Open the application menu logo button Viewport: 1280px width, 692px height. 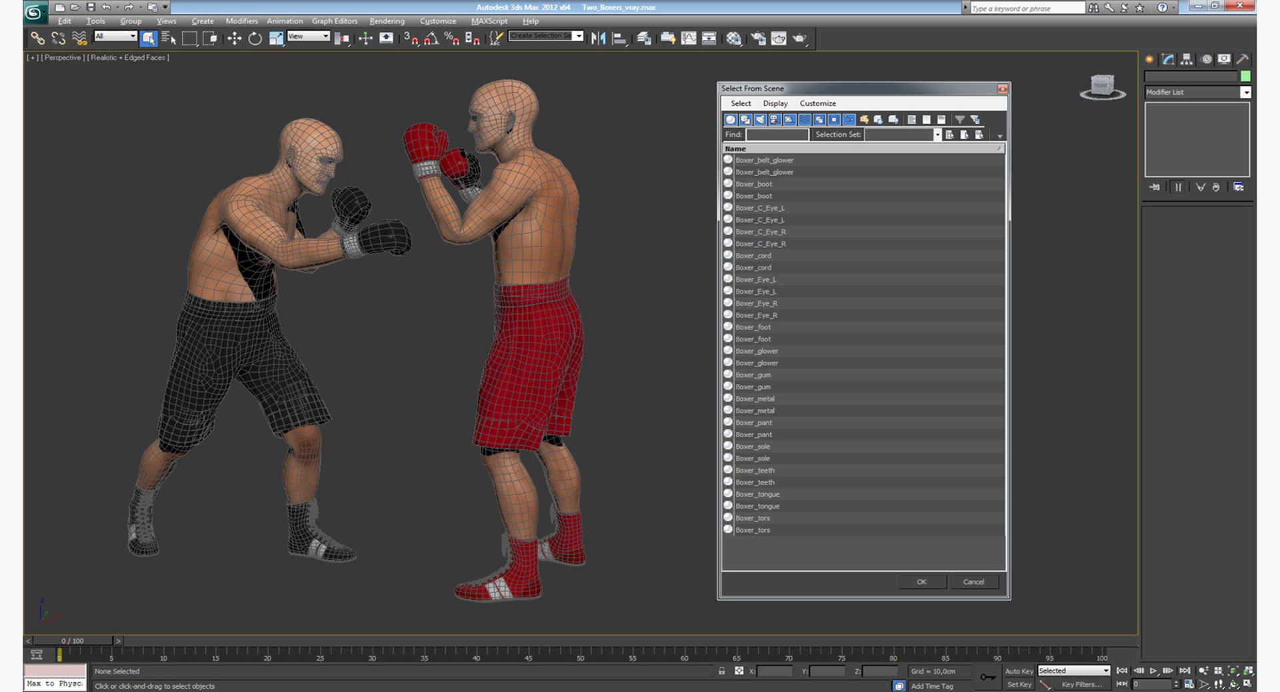[x=35, y=11]
